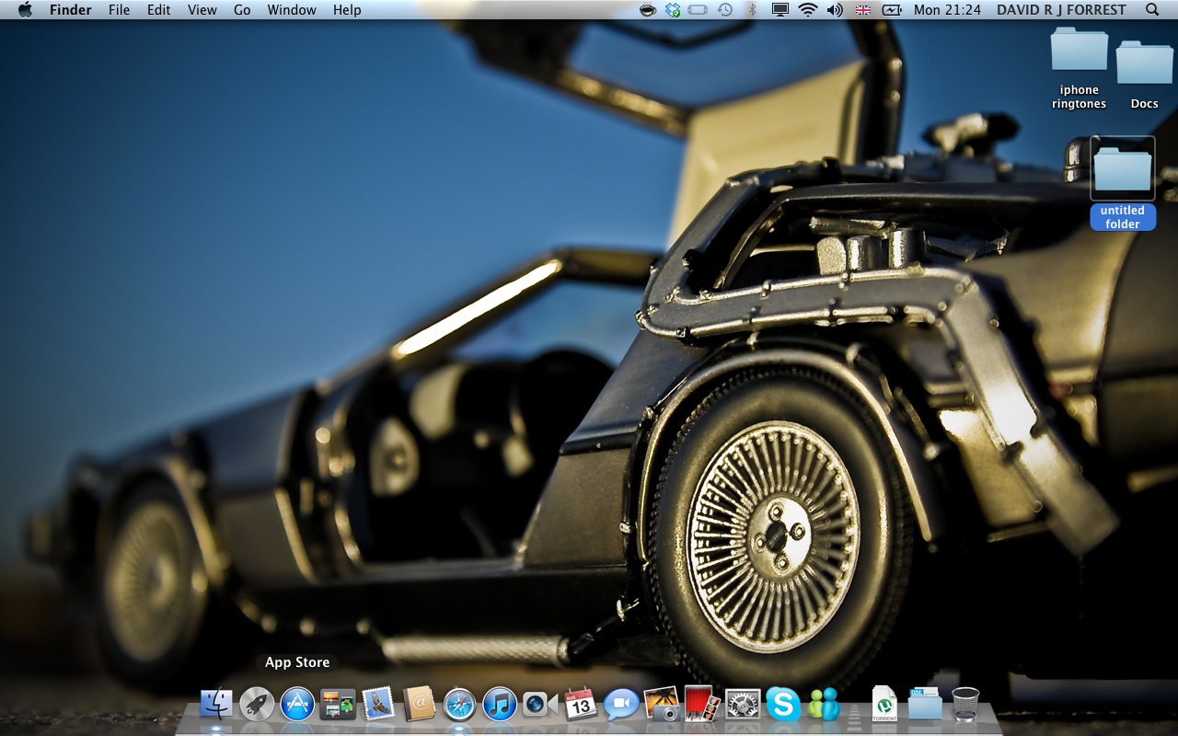The image size is (1178, 736).
Task: Open iChat speech bubble icon in the Dock
Action: [621, 705]
